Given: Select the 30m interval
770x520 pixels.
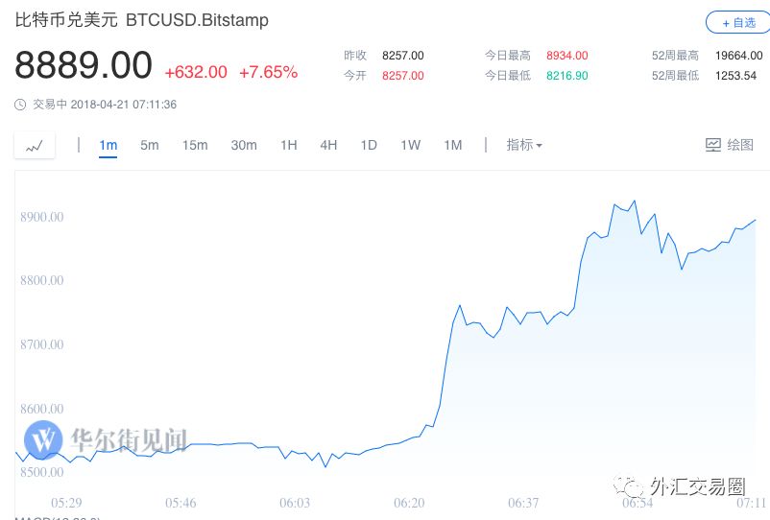Looking at the screenshot, I should tap(244, 145).
